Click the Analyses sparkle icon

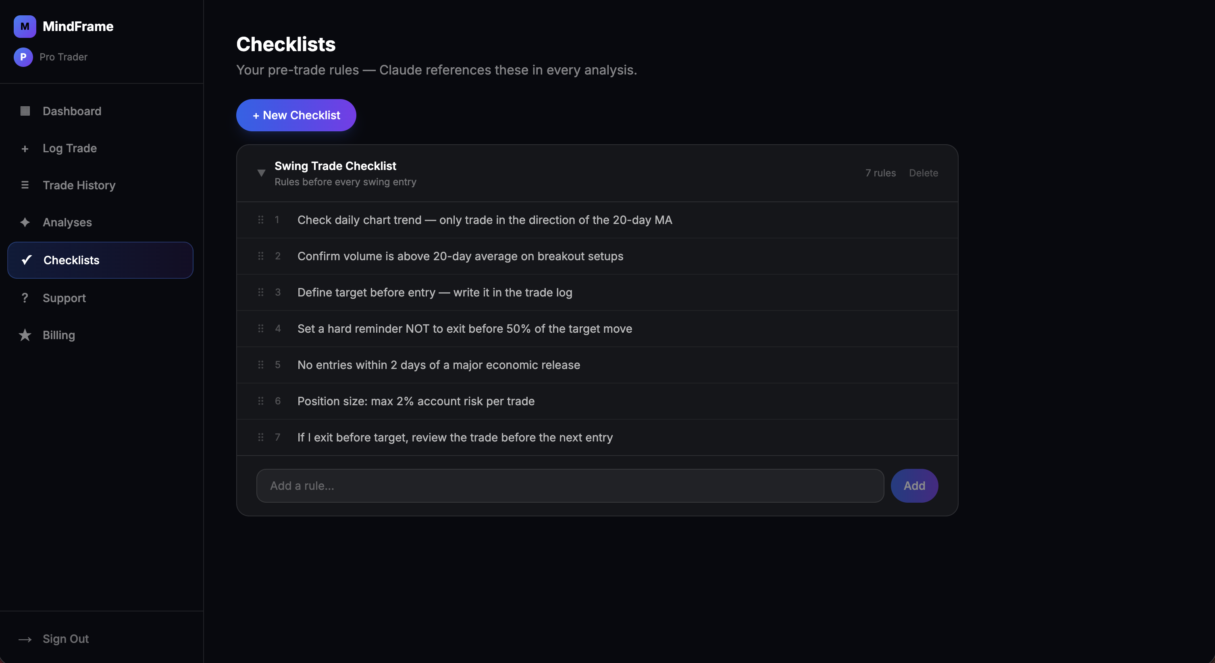25,222
